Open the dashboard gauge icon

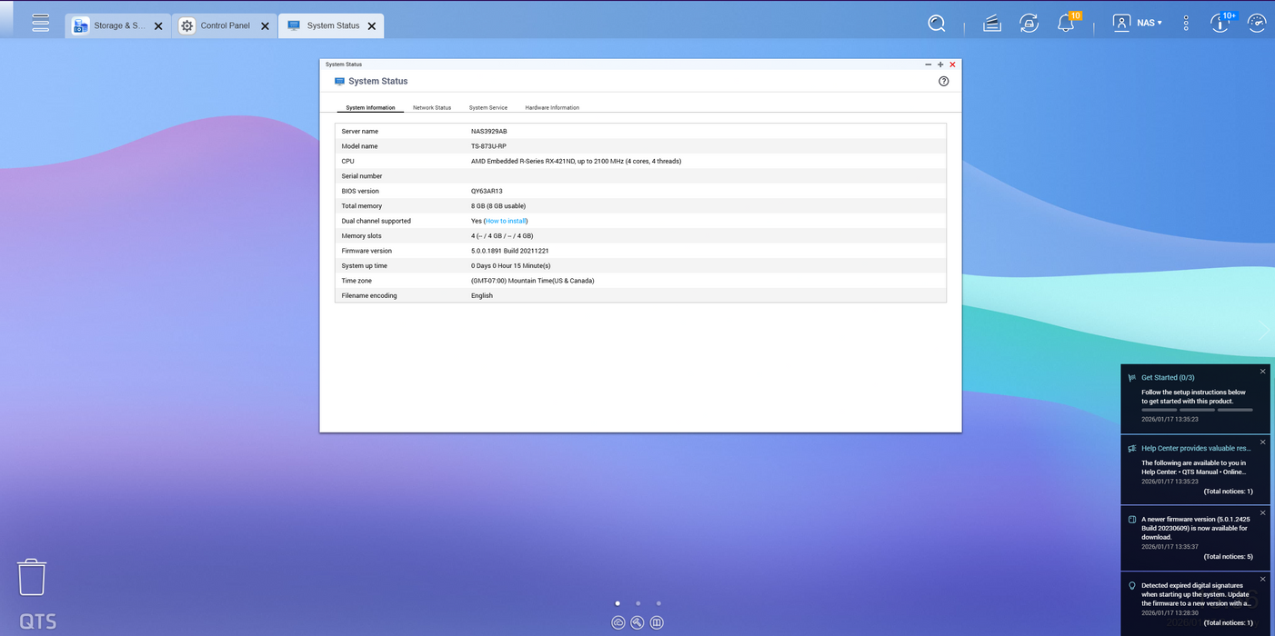point(1257,24)
